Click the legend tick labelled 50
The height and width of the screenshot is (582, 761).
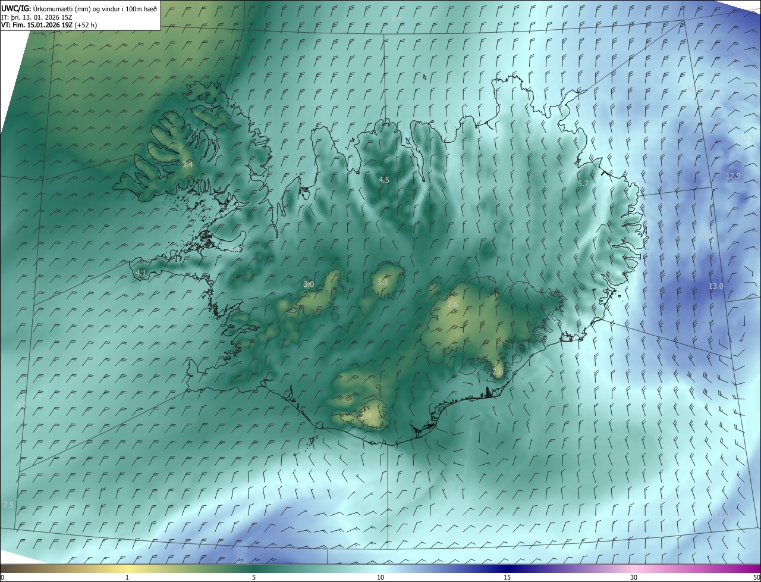(756, 577)
